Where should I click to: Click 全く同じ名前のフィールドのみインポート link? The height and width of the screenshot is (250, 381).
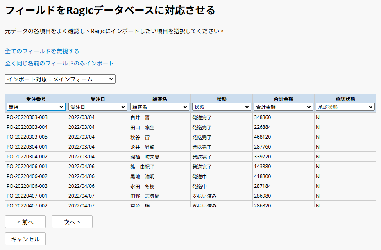coord(59,63)
